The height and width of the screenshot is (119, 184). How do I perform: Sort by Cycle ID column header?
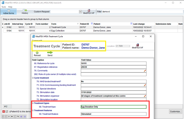(x=30, y=24)
